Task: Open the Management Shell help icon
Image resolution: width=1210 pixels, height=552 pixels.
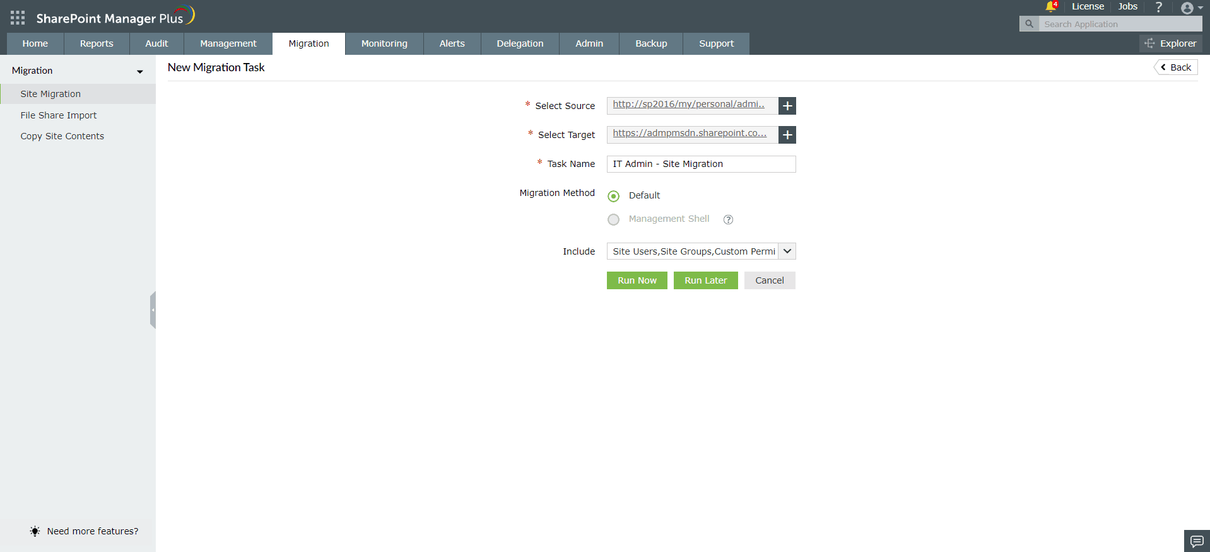Action: click(728, 219)
